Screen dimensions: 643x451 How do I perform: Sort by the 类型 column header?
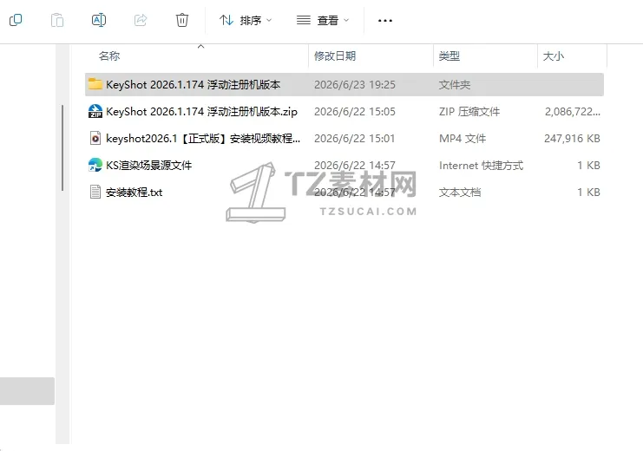pos(449,56)
